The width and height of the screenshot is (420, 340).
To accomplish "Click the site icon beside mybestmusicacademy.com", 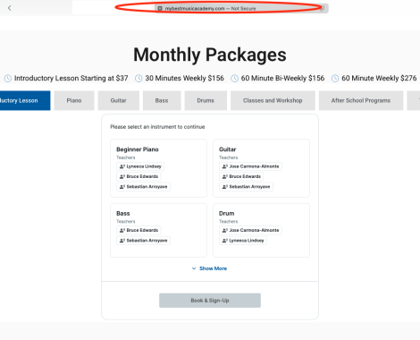I will (x=160, y=9).
